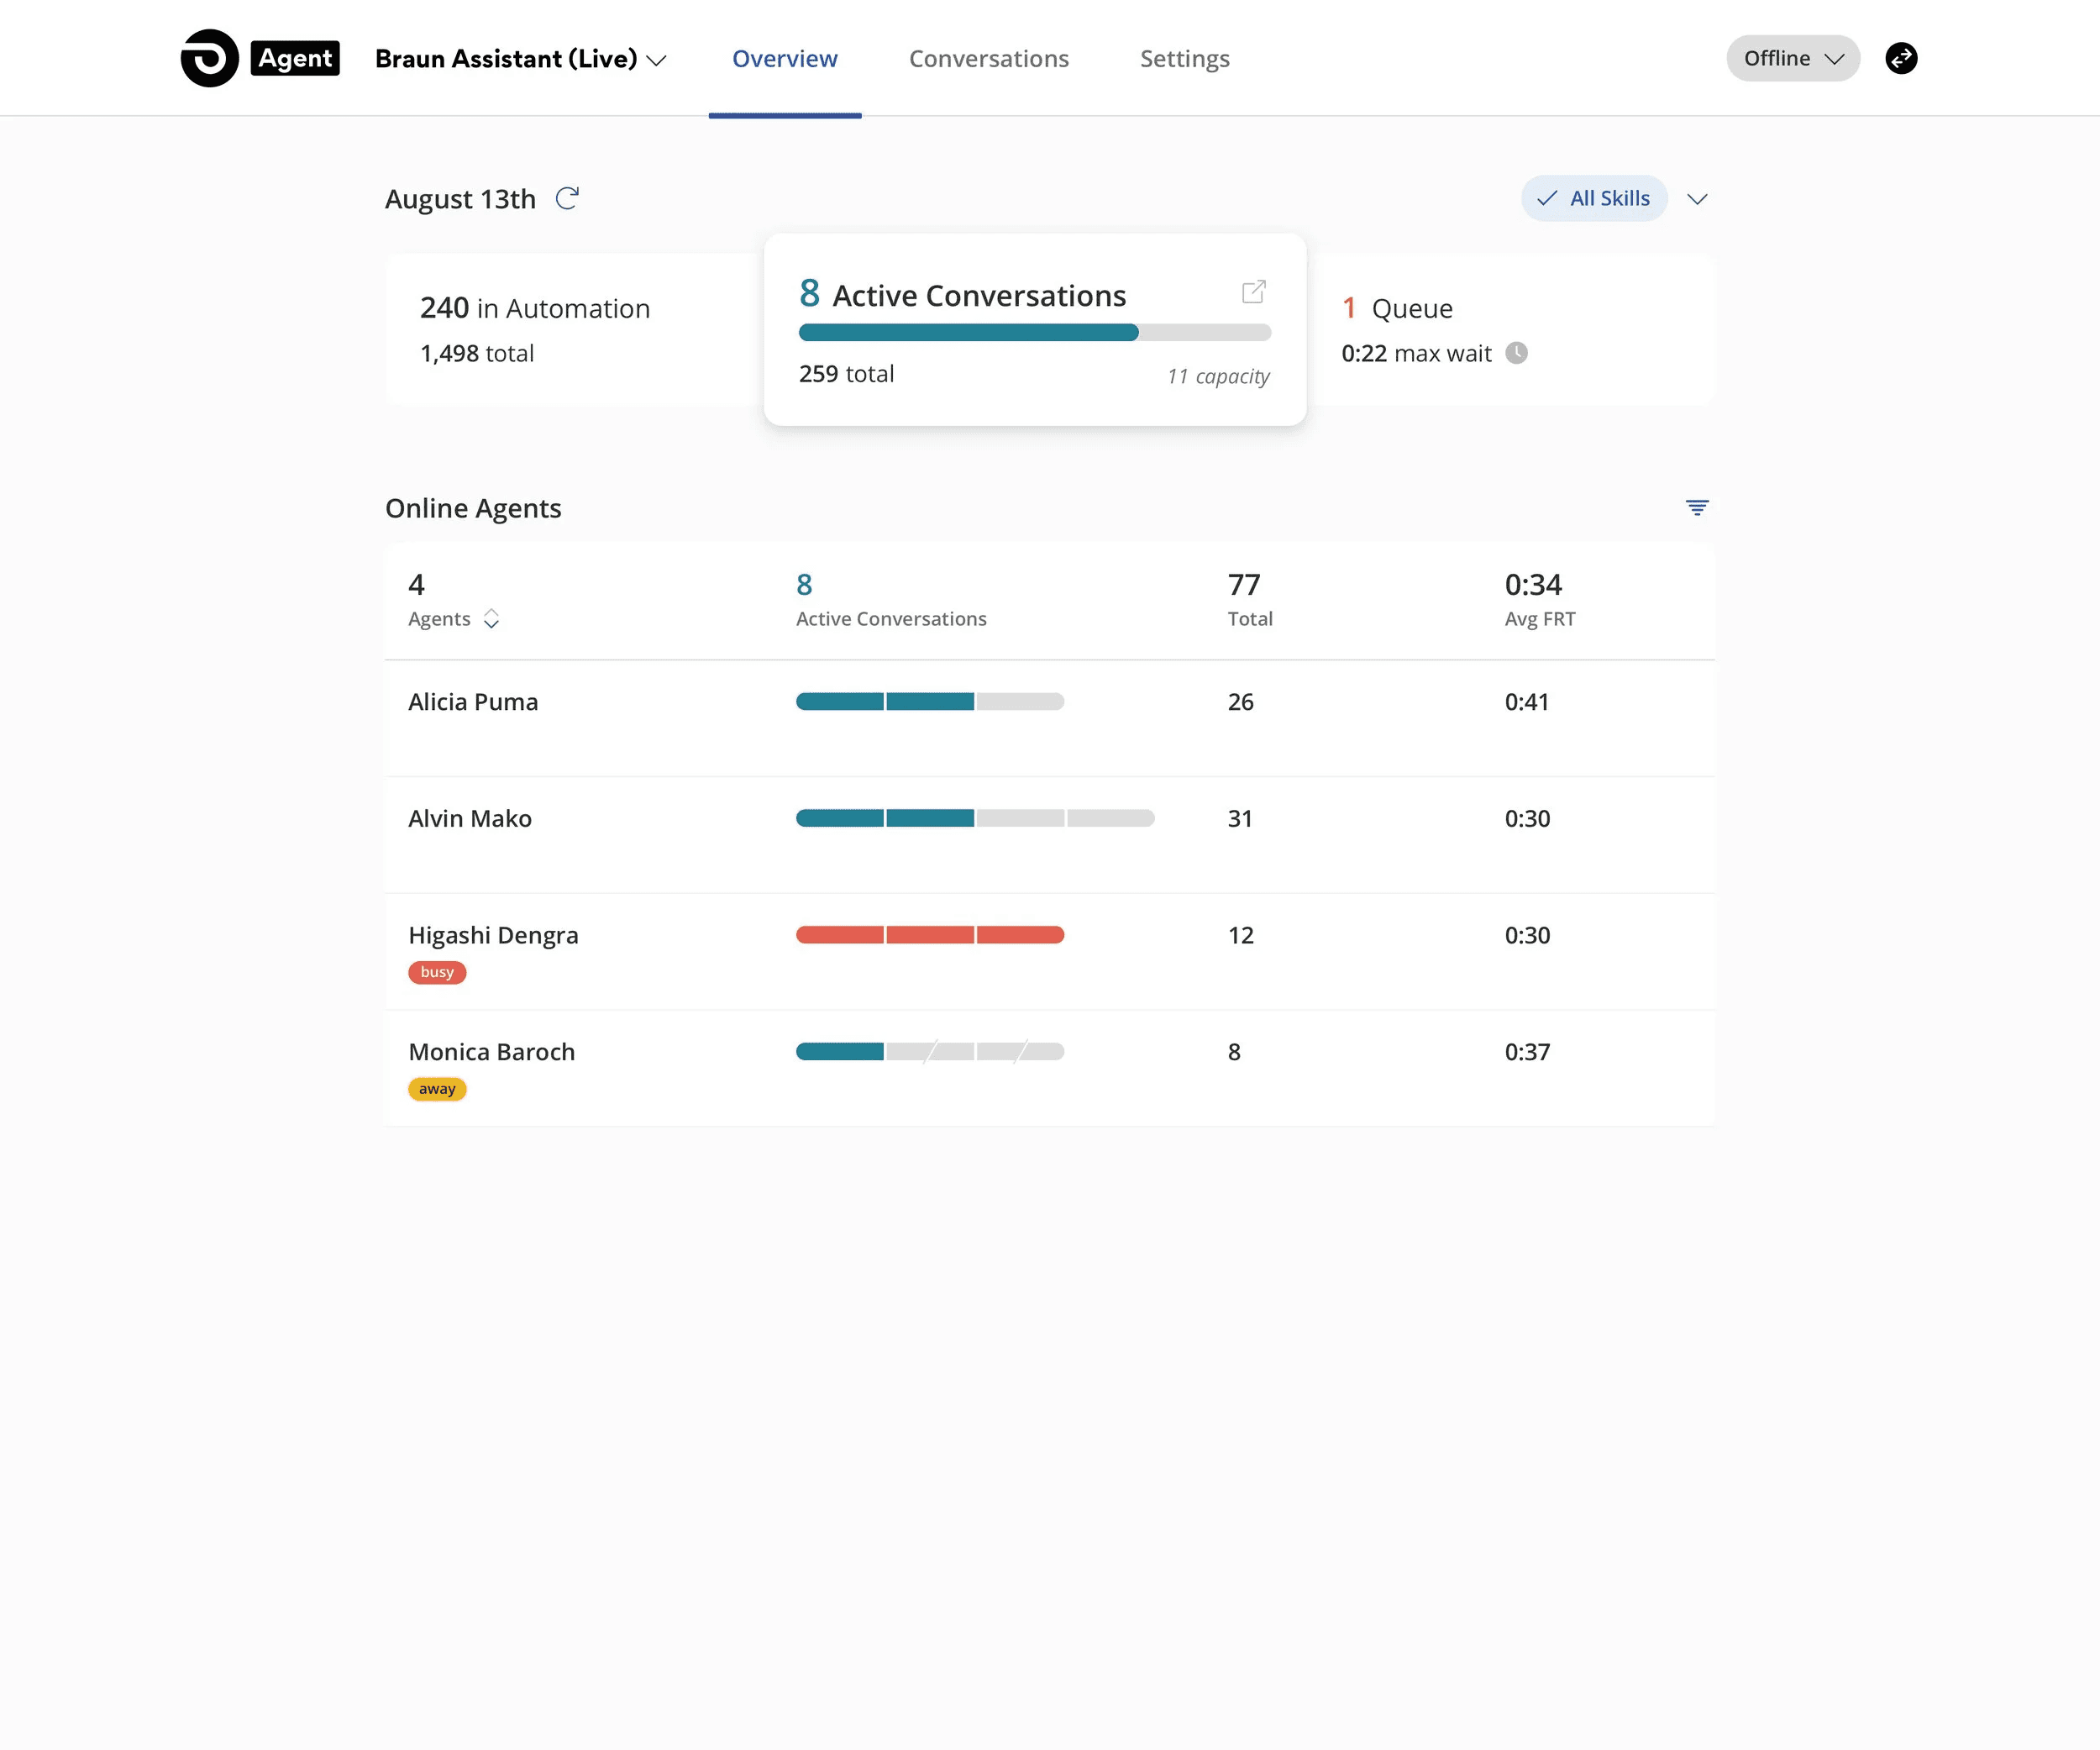Click the Active Conversations capacity progress bar
Screen dimensions: 2100x1750
point(1034,333)
